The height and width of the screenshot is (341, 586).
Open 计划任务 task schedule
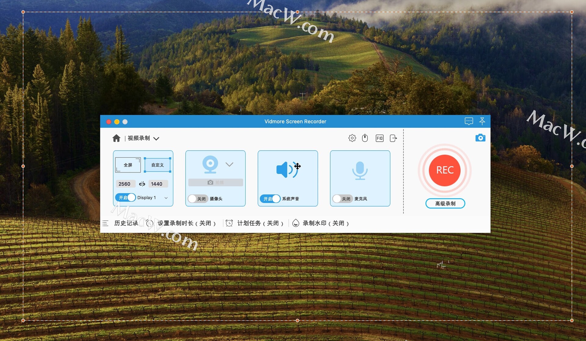(260, 223)
